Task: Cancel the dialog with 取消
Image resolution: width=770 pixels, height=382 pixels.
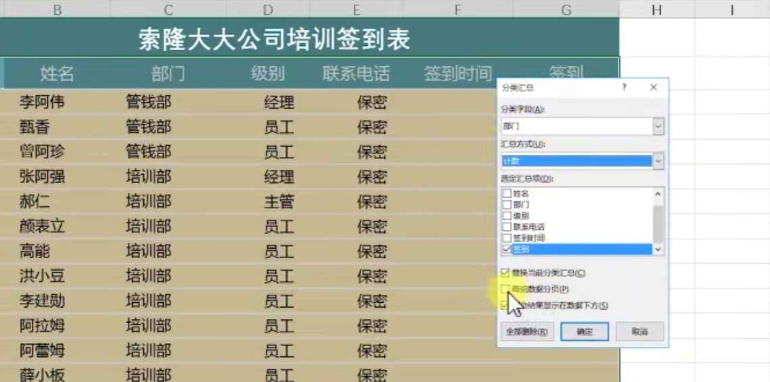Action: pos(640,331)
